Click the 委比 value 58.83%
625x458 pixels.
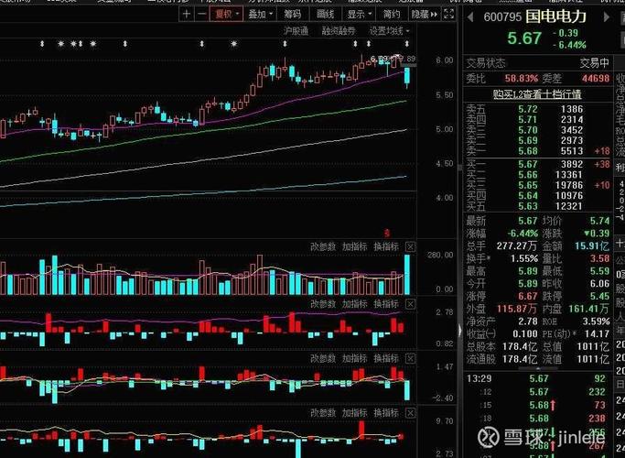[x=522, y=78]
